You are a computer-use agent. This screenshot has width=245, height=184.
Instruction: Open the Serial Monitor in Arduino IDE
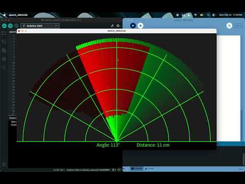coord(118,26)
